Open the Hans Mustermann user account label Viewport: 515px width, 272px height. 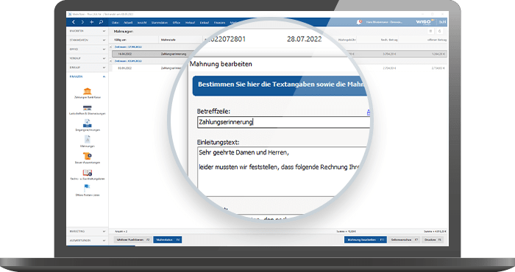coord(384,22)
